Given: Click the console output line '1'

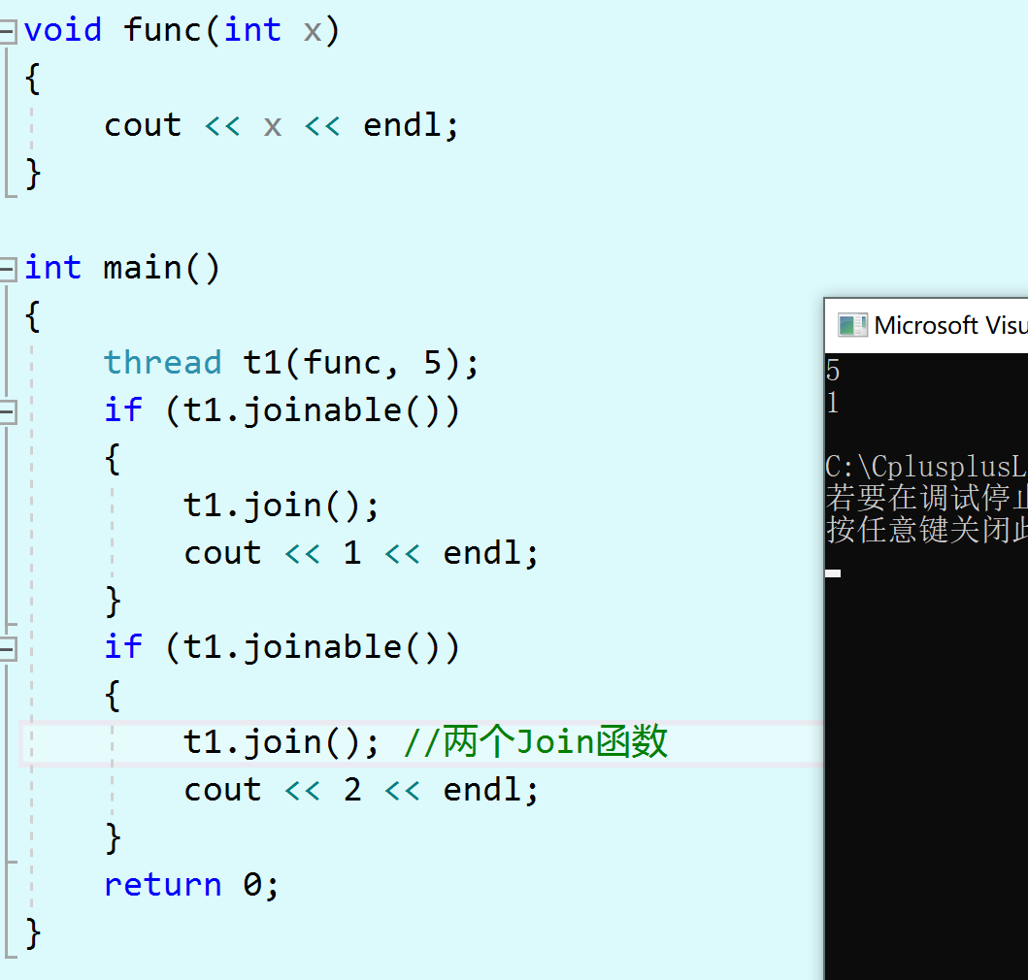Looking at the screenshot, I should pos(833,403).
